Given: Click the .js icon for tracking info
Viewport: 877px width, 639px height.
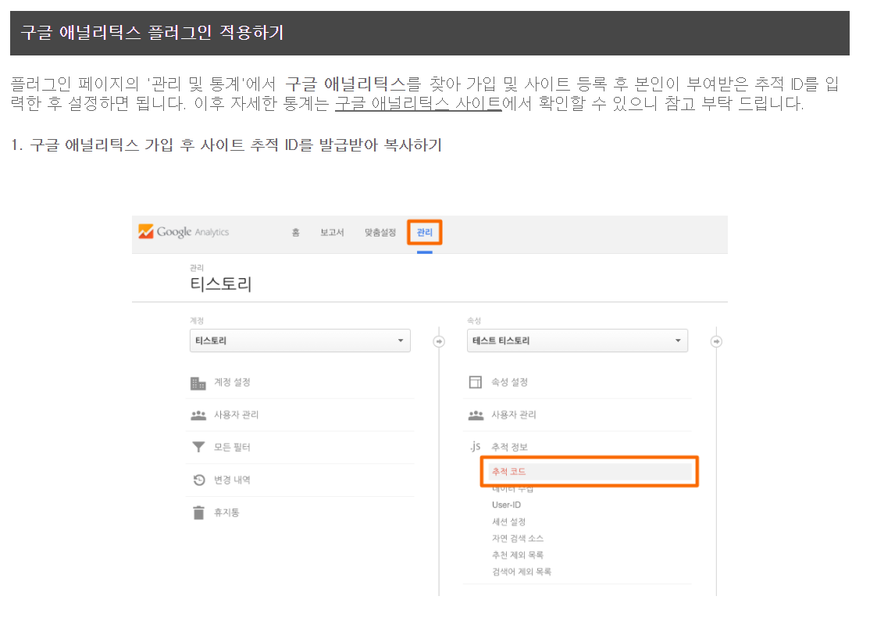Looking at the screenshot, I should 475,446.
